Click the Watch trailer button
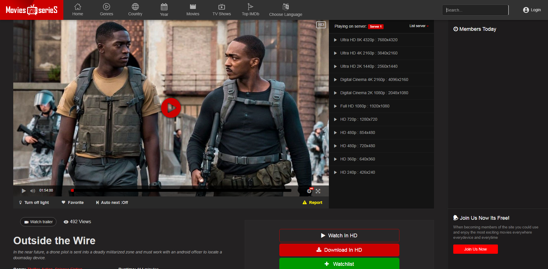Viewport: 548px width, 269px height. pyautogui.click(x=38, y=222)
